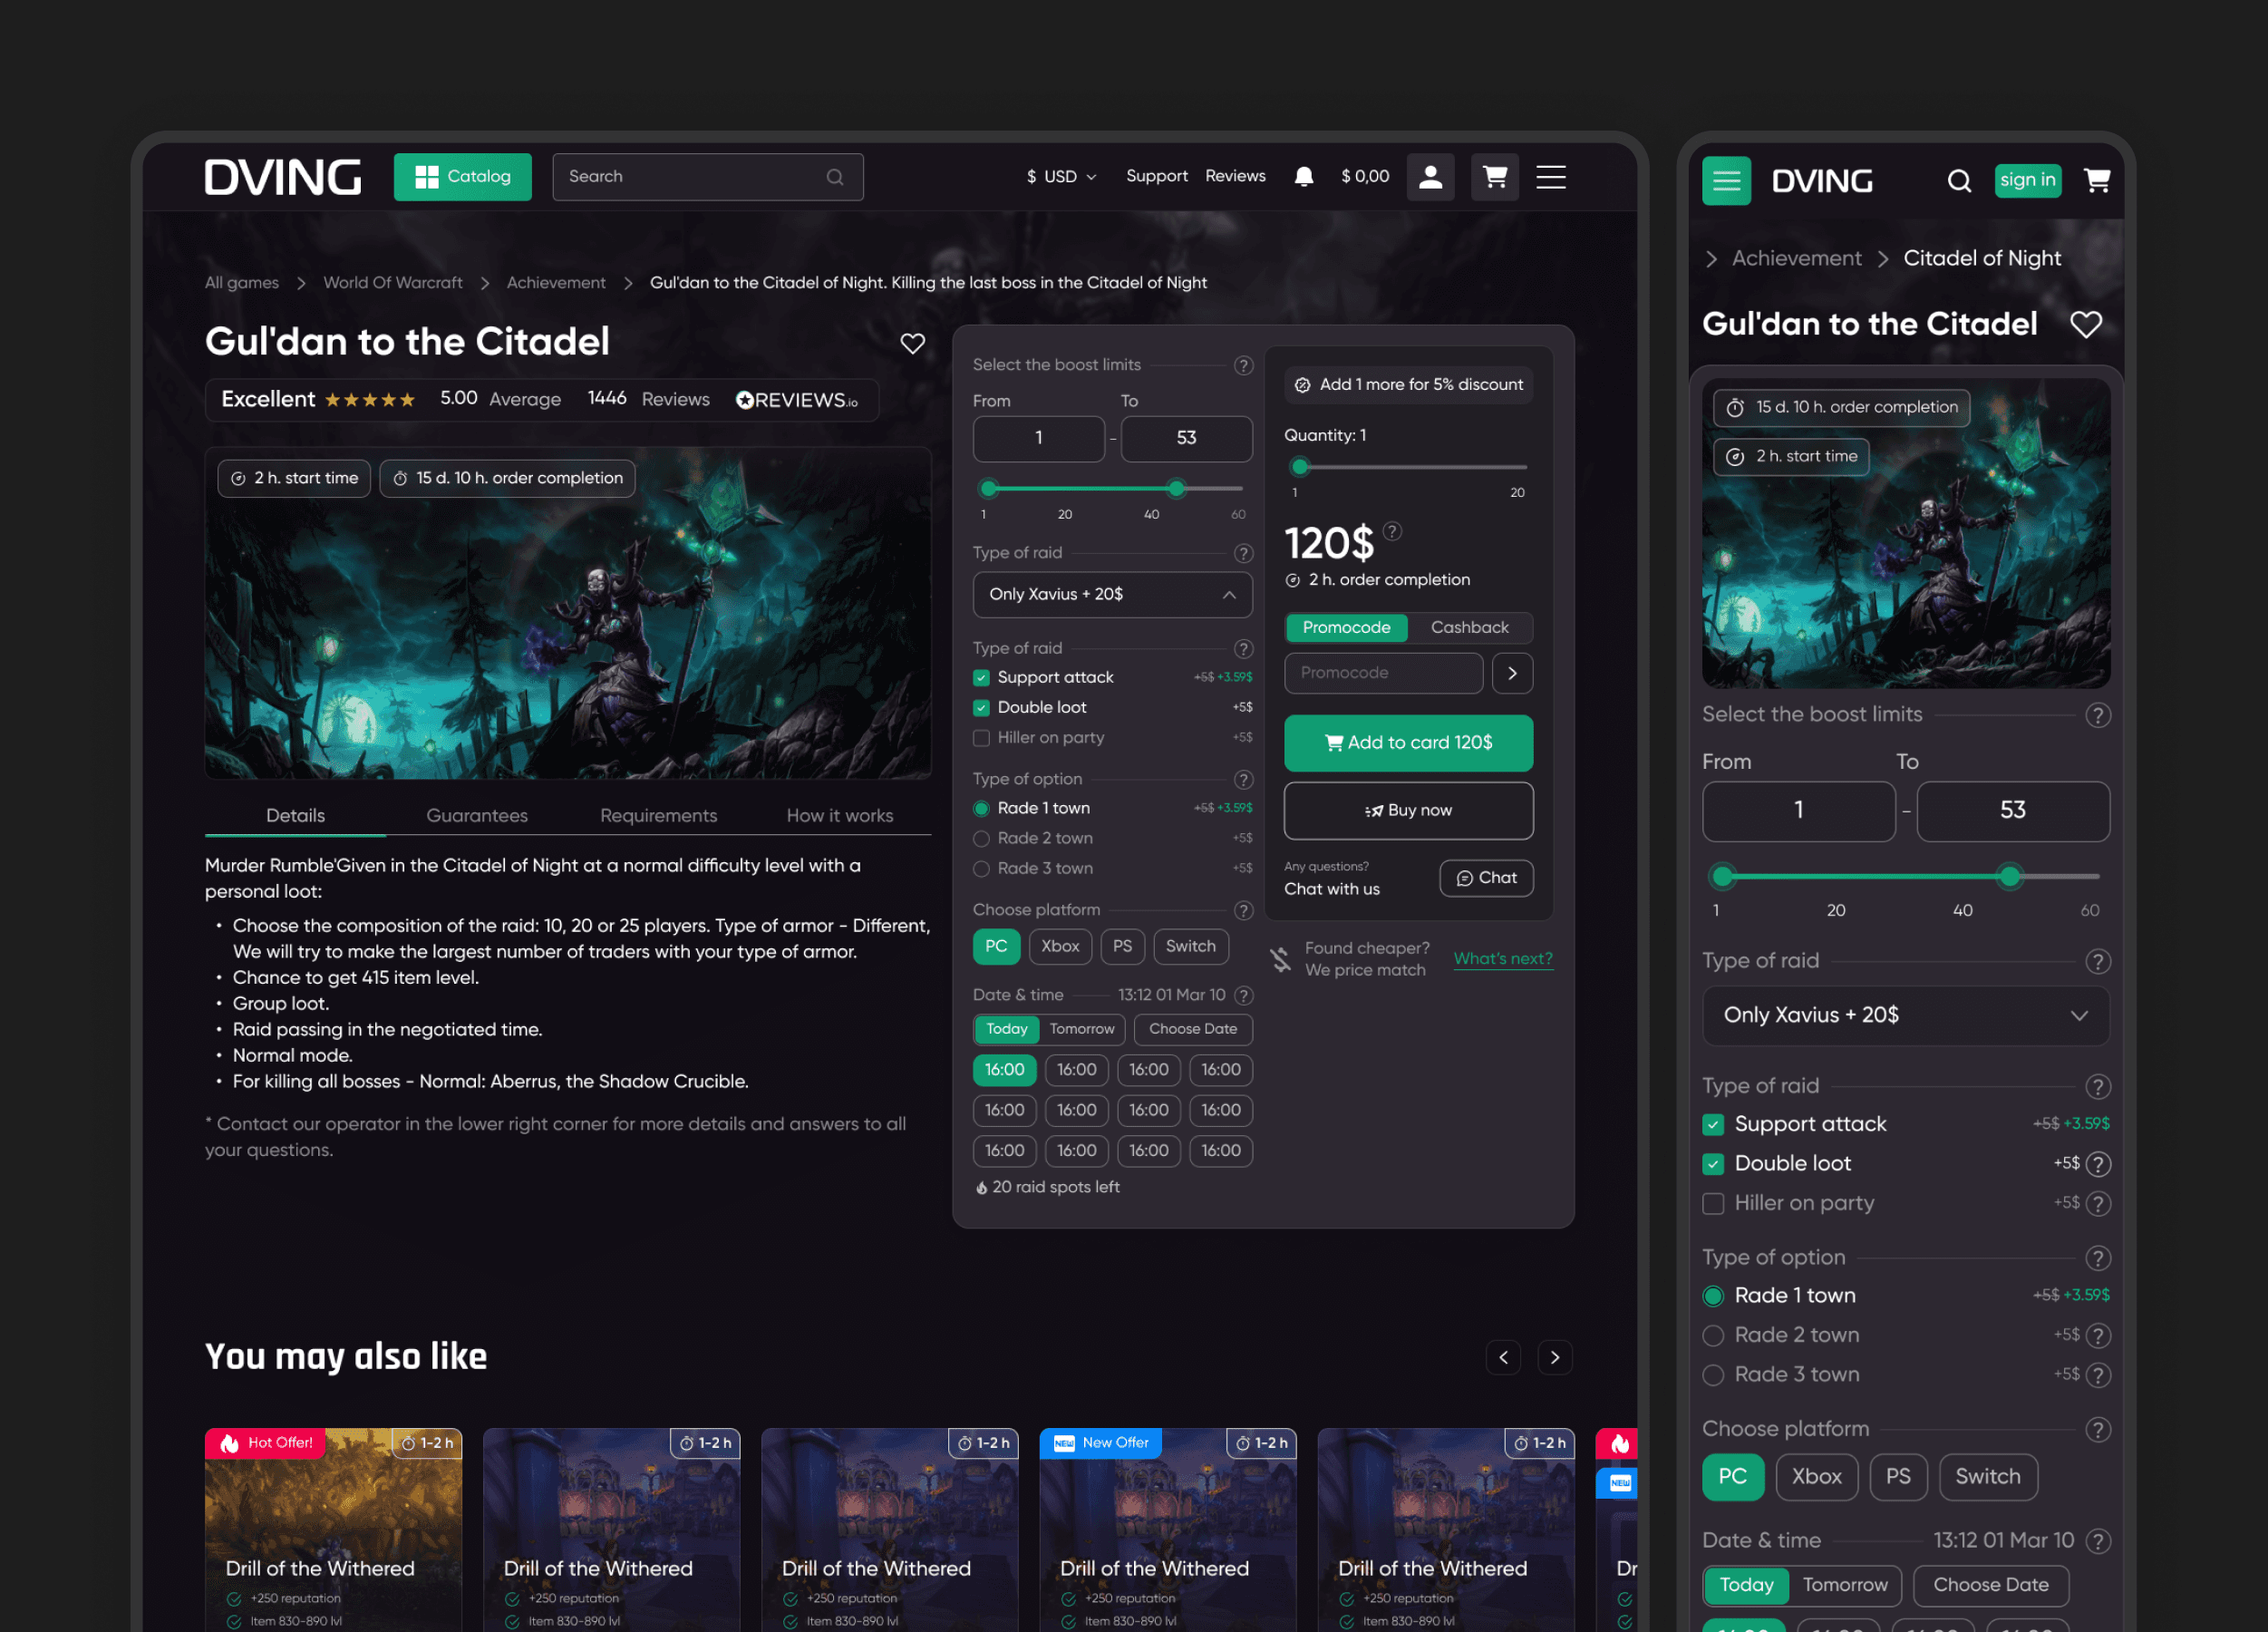2268x1632 pixels.
Task: Click desktop boost limit slider upper handle
Action: point(1176,489)
